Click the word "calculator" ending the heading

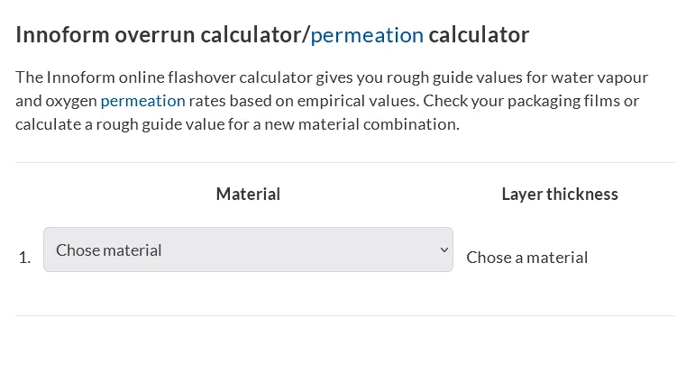(x=479, y=36)
